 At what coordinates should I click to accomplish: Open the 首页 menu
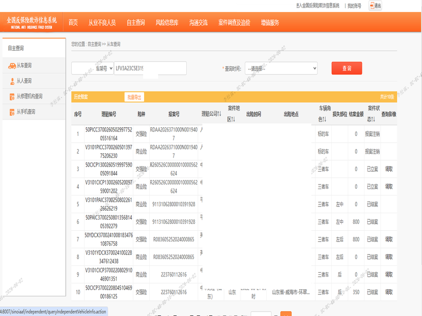[x=73, y=23]
